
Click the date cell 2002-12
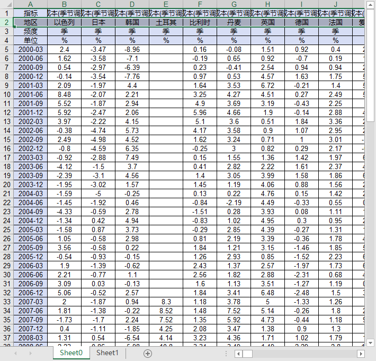[x=31, y=148]
